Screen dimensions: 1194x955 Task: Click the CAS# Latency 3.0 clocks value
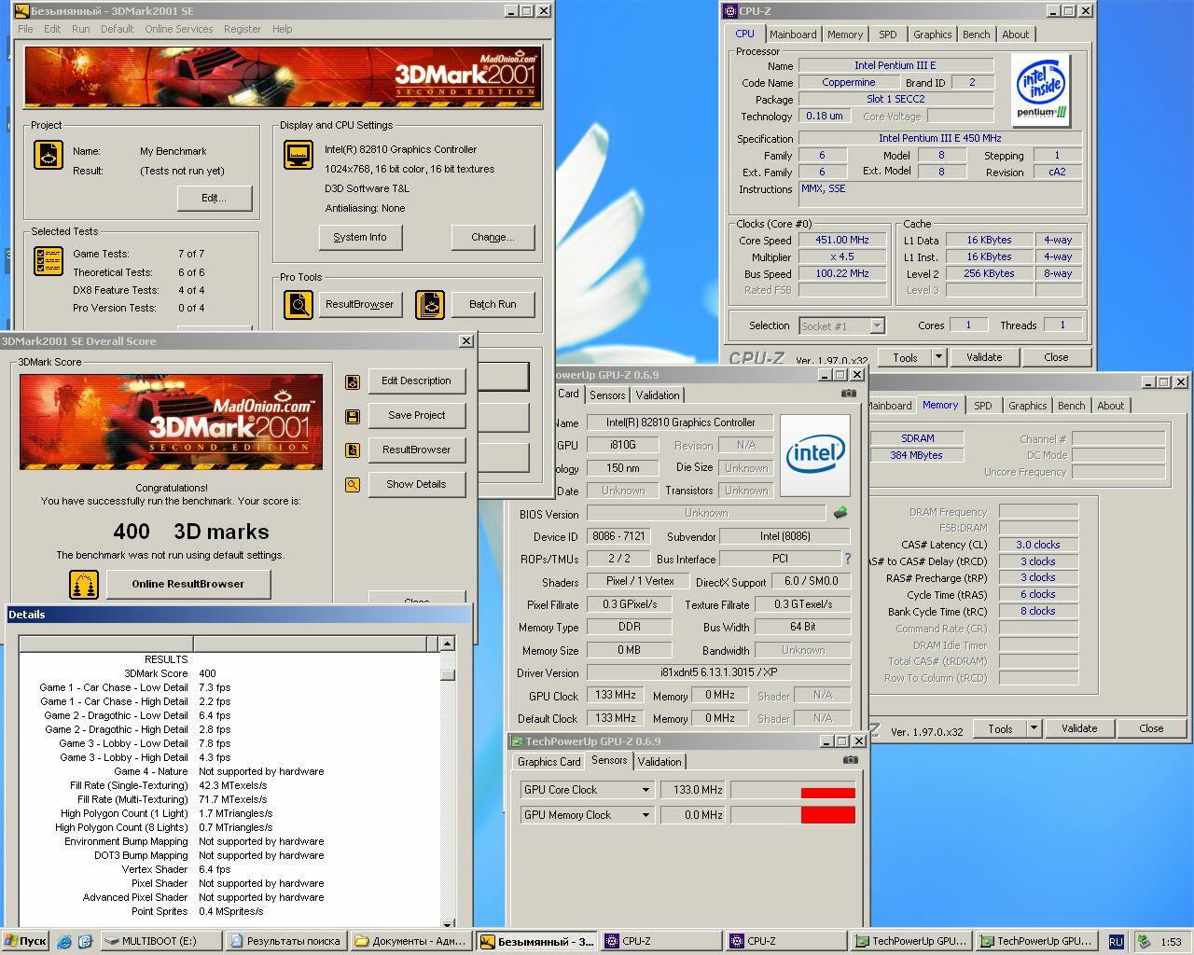[1038, 545]
